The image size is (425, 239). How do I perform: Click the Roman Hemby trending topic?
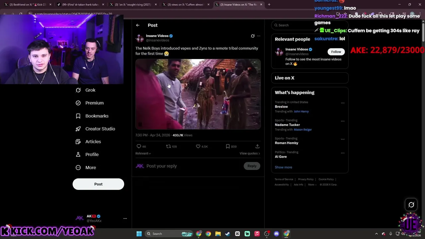tap(287, 143)
